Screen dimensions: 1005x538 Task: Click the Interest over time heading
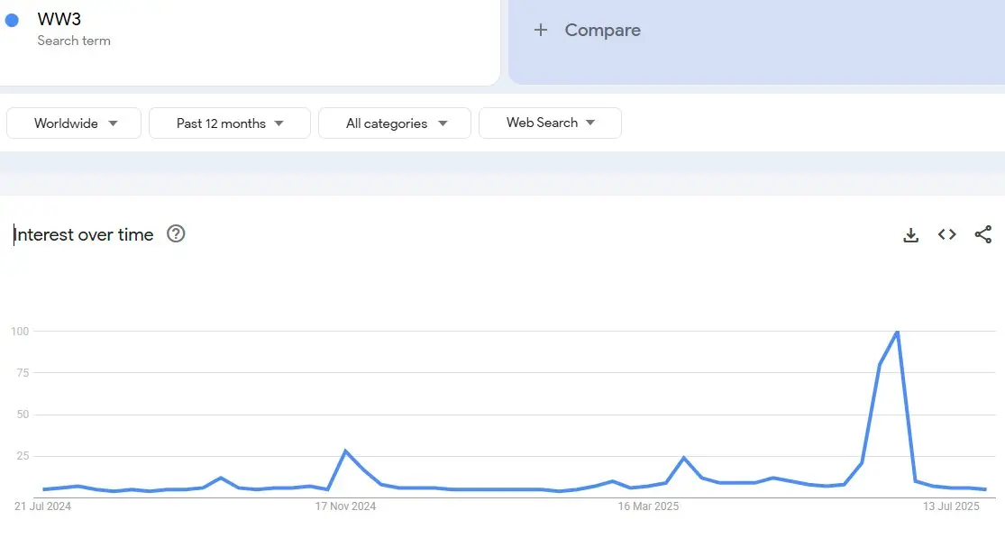84,234
